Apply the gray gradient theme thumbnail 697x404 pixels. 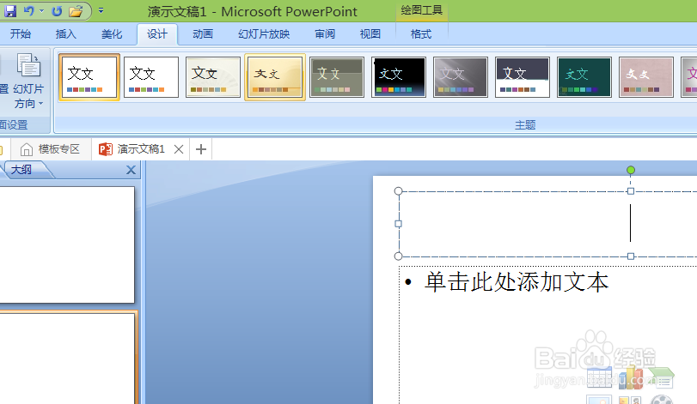[x=461, y=77]
